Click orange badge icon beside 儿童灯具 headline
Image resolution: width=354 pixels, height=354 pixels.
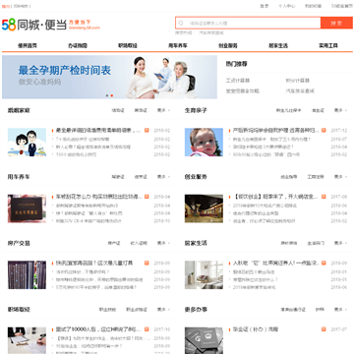[x=147, y=263]
